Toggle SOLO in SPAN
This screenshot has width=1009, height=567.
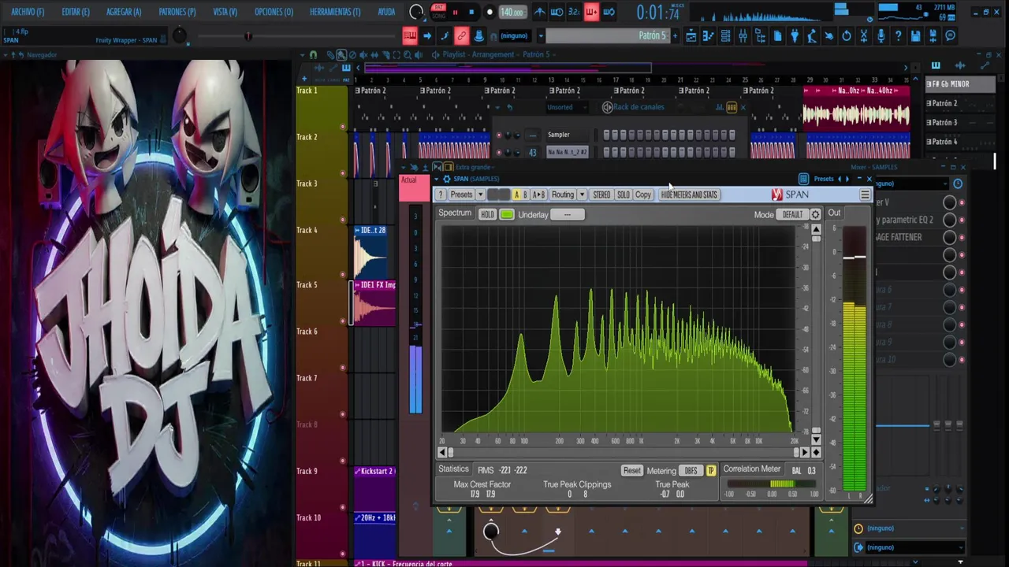[x=624, y=195]
